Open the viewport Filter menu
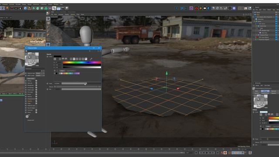Image resolution: width=279 pixels, height=157 pixels. coord(78,14)
